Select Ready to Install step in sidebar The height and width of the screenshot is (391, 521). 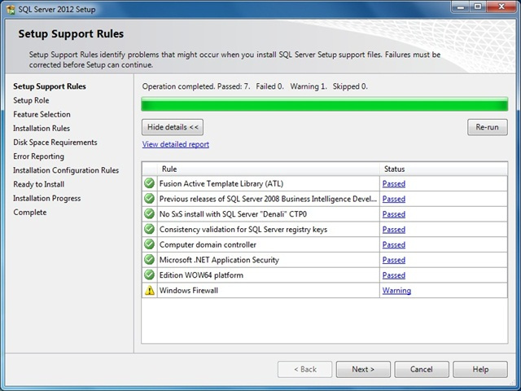pos(38,184)
